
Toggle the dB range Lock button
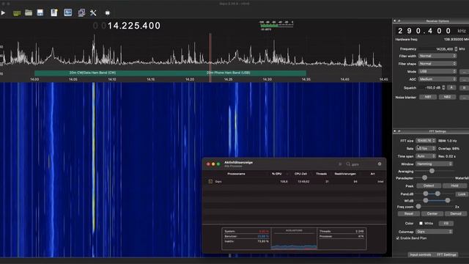pos(462,194)
